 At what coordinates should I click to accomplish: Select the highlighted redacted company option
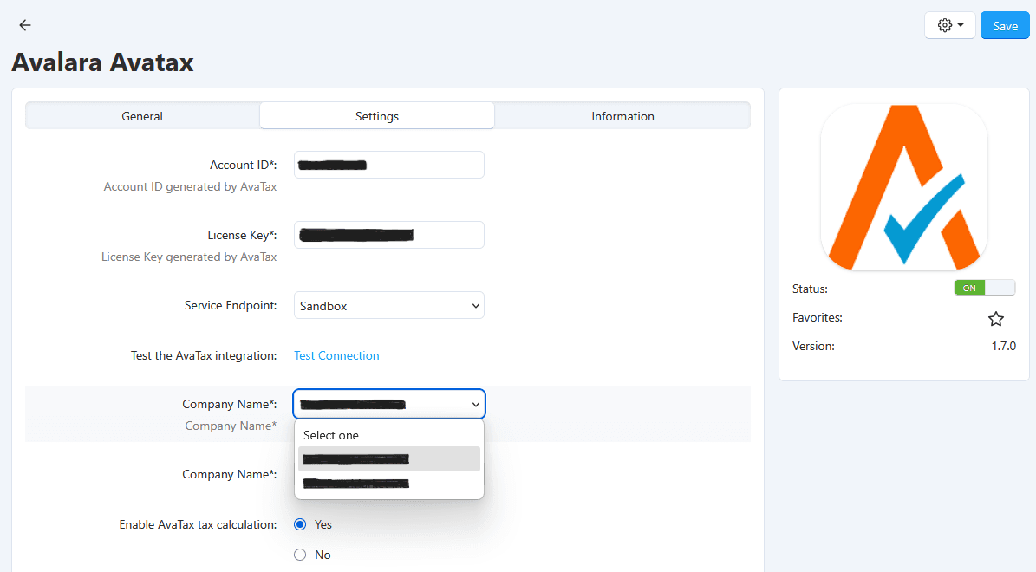click(x=389, y=459)
